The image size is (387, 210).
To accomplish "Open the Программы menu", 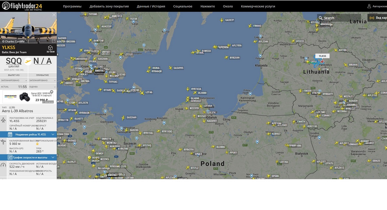I will pyautogui.click(x=72, y=6).
